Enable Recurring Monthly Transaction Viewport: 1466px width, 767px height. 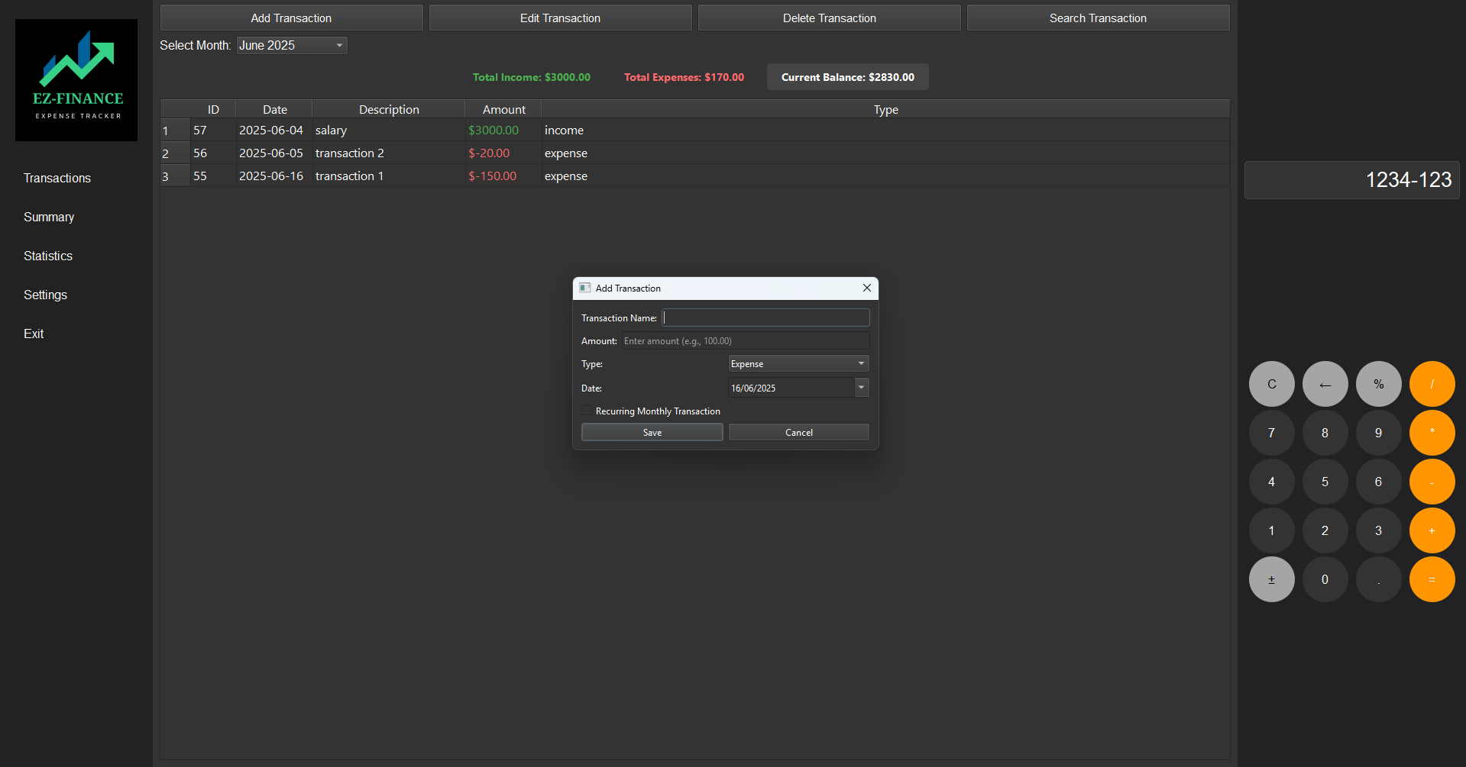(587, 410)
